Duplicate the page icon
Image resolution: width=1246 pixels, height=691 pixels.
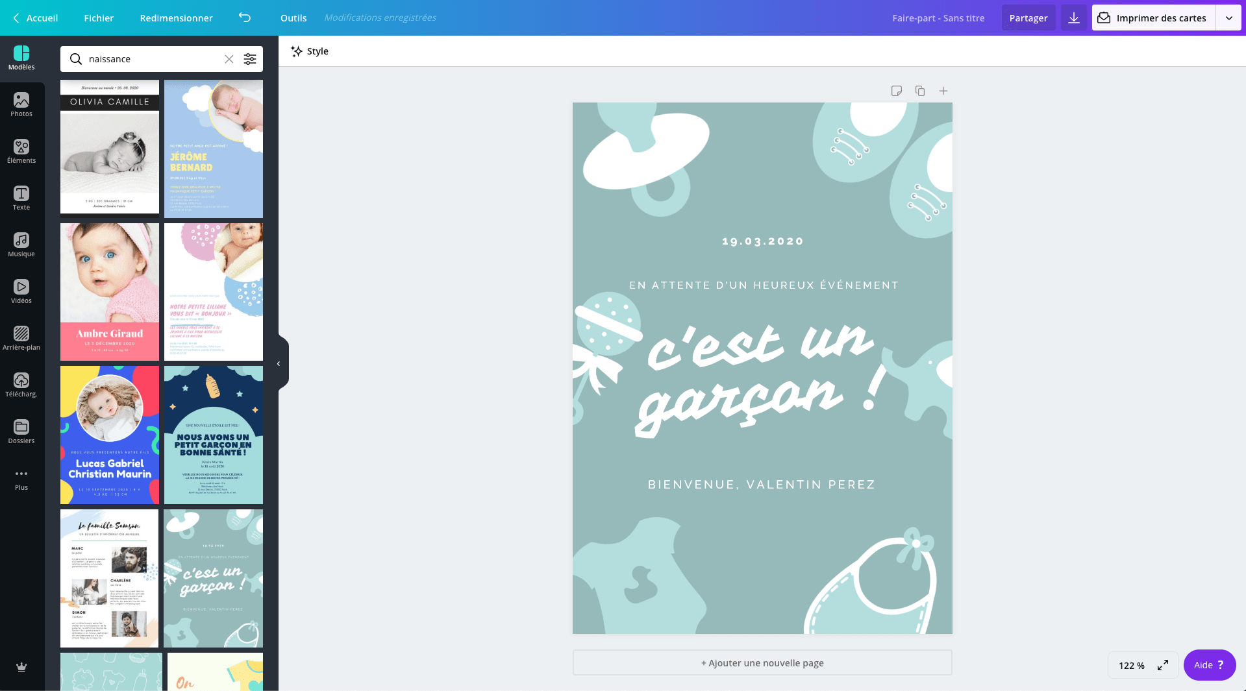920,91
